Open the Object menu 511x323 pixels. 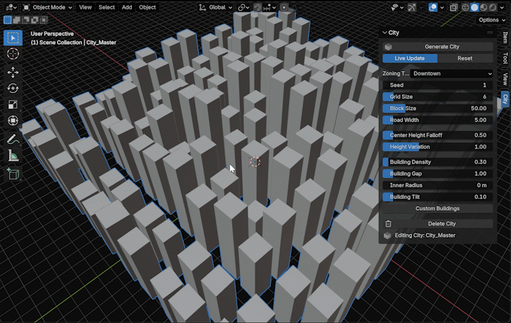147,7
